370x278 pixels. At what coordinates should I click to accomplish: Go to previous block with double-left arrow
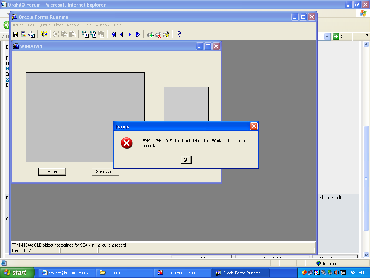[114, 34]
